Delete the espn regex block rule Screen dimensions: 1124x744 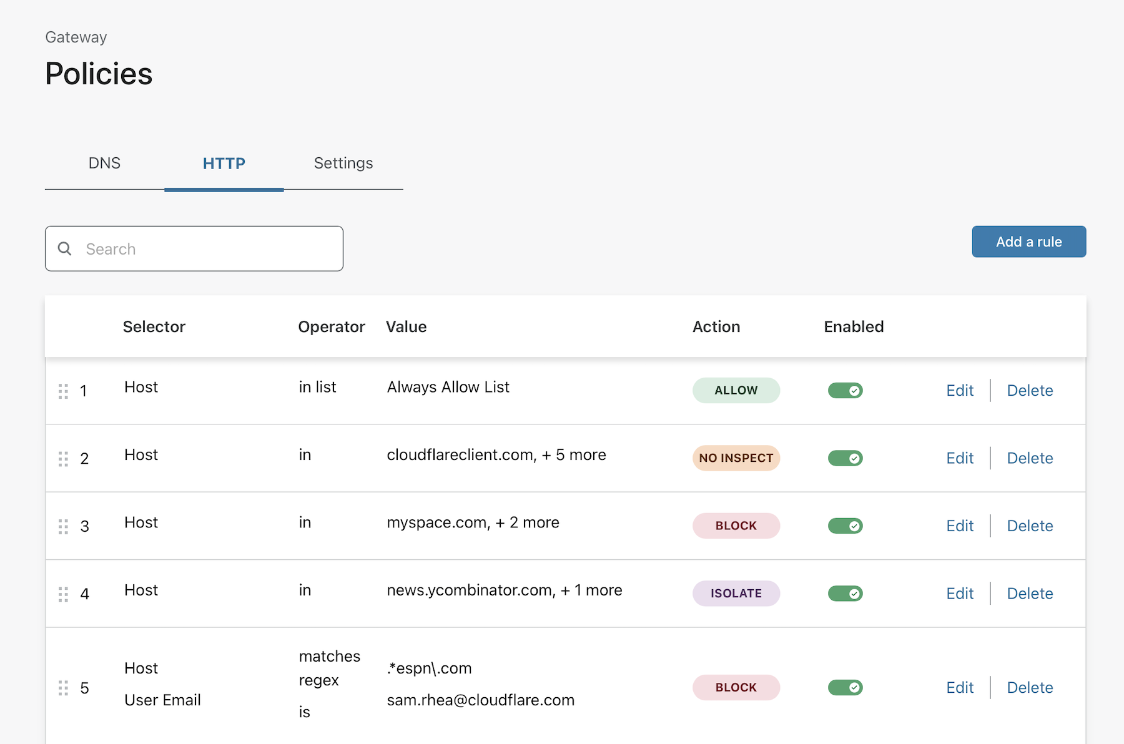click(1030, 688)
